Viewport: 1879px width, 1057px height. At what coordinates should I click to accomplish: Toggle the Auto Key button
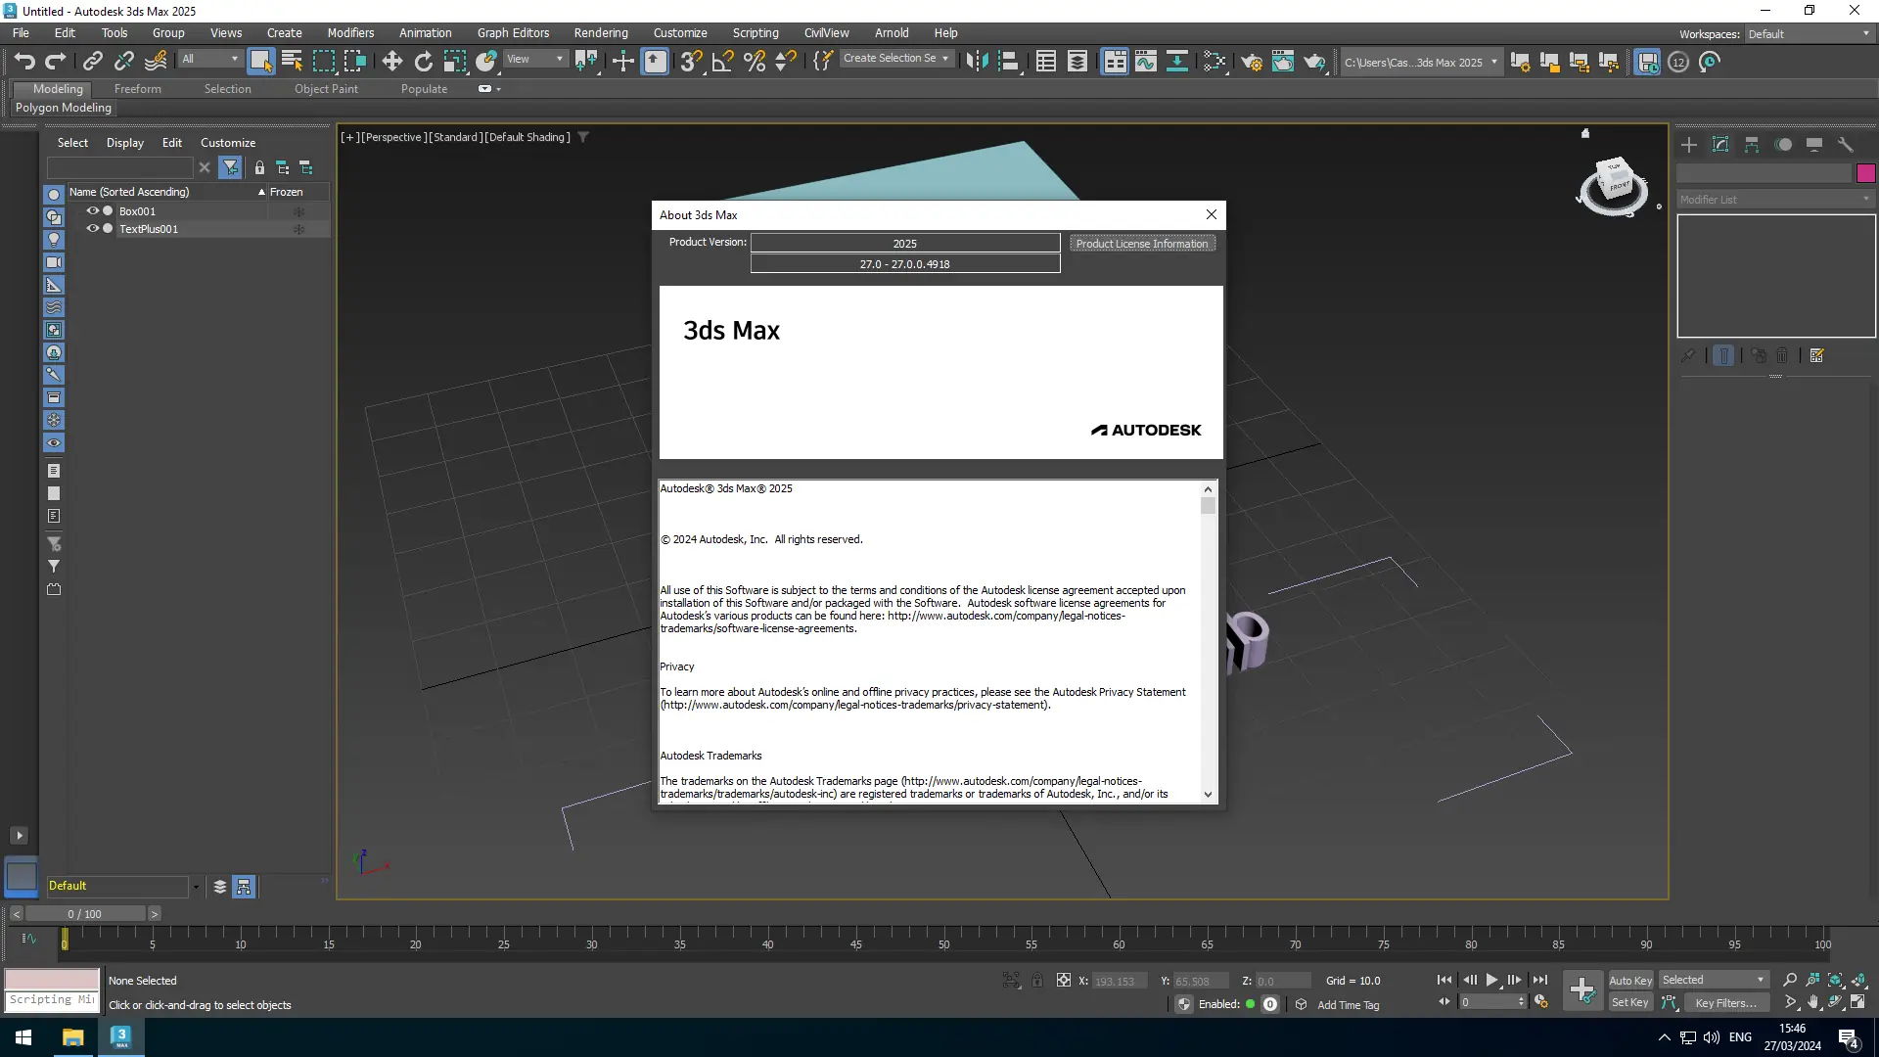(x=1629, y=980)
